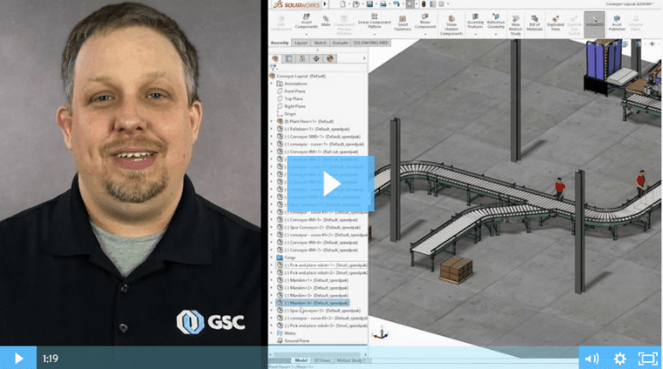Open the SOLIDWORKS MBD tab
This screenshot has width=663, height=369.
pyautogui.click(x=373, y=41)
